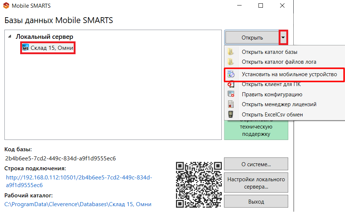Click the Базы данных Mobile SMARTS heading
Screen dimensions: 345x212
click(x=59, y=21)
